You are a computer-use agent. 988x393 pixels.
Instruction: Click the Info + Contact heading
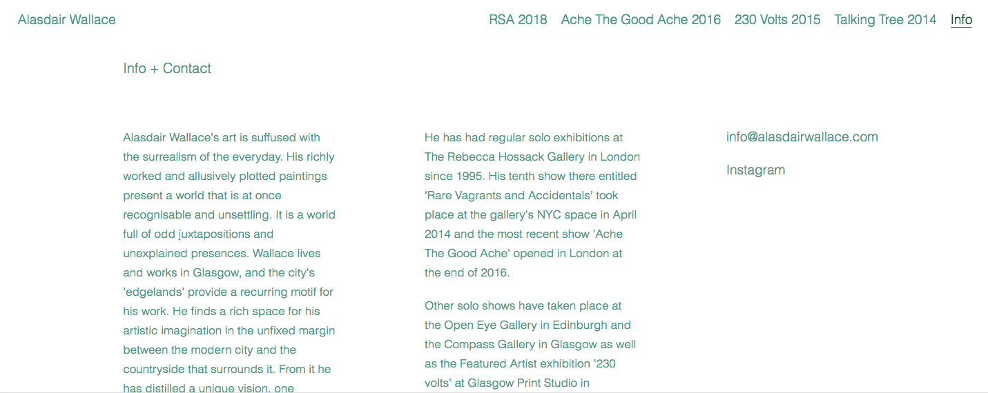[x=167, y=68]
